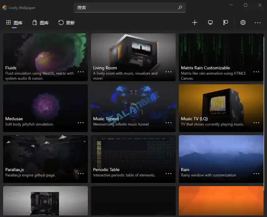
Task: Open the 图库 tab with clipboard icon
Action: [x=41, y=23]
